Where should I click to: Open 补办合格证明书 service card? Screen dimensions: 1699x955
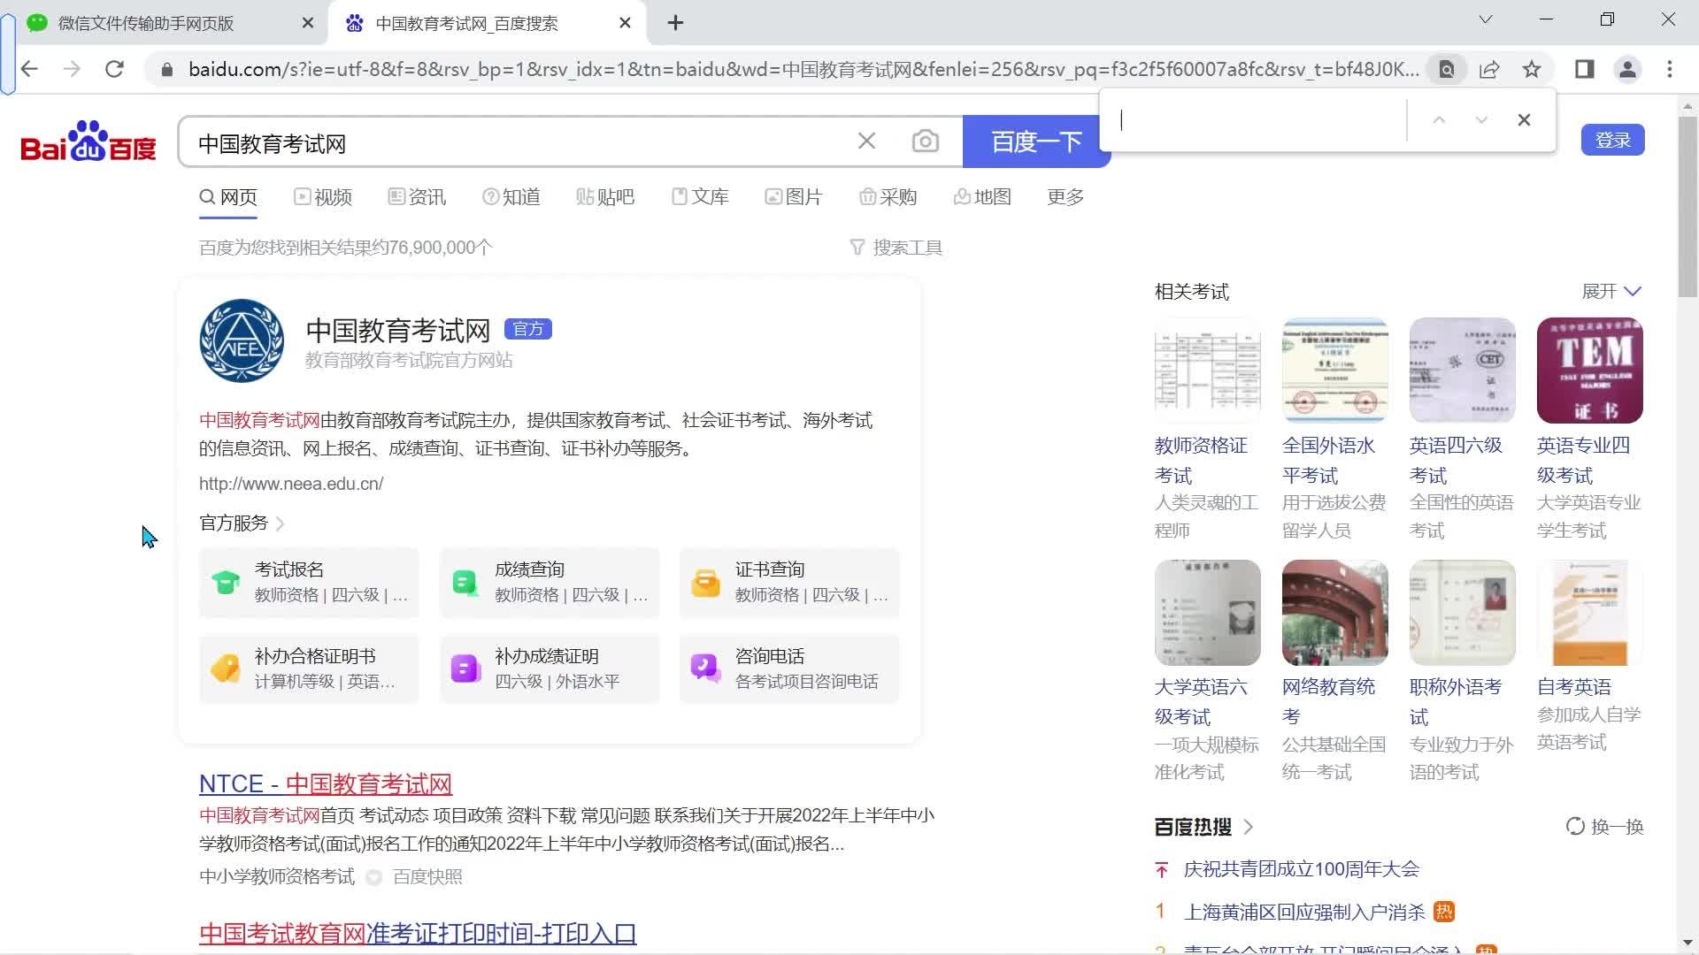pyautogui.click(x=309, y=668)
